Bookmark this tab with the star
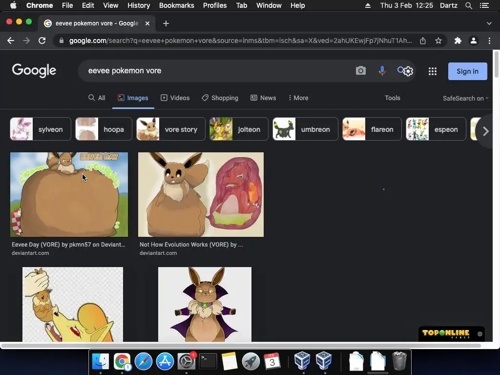500x375 pixels. 438,41
